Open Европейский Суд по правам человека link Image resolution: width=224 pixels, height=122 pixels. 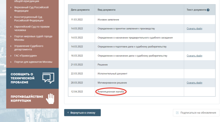32,28
